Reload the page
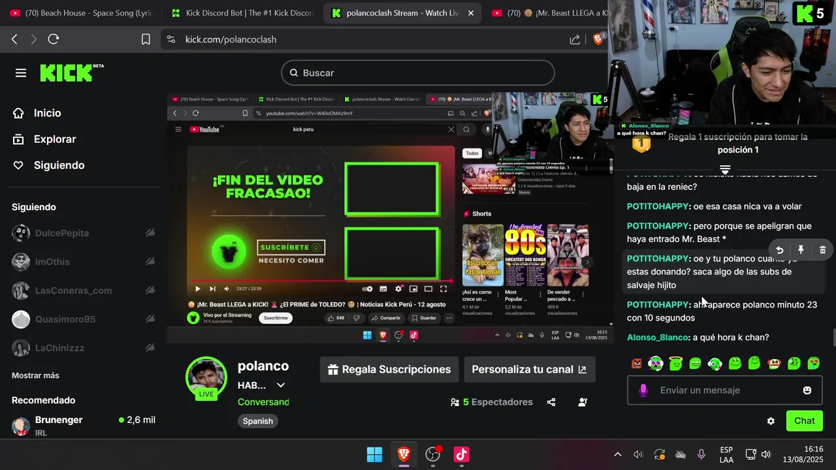The width and height of the screenshot is (836, 470). tap(54, 39)
